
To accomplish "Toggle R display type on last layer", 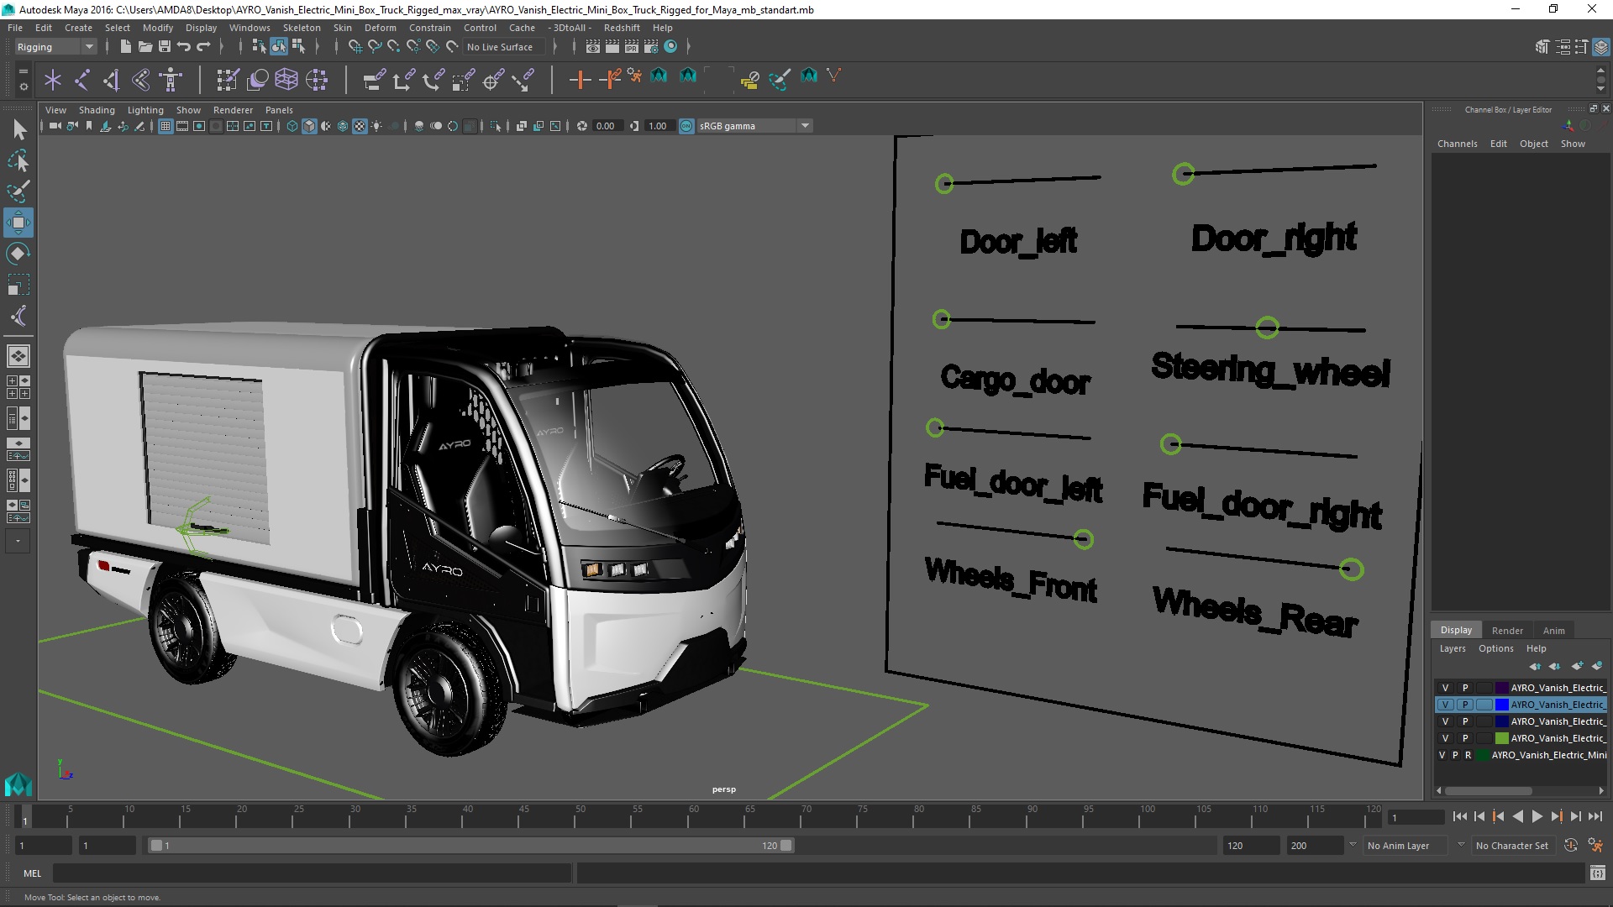I will point(1468,755).
